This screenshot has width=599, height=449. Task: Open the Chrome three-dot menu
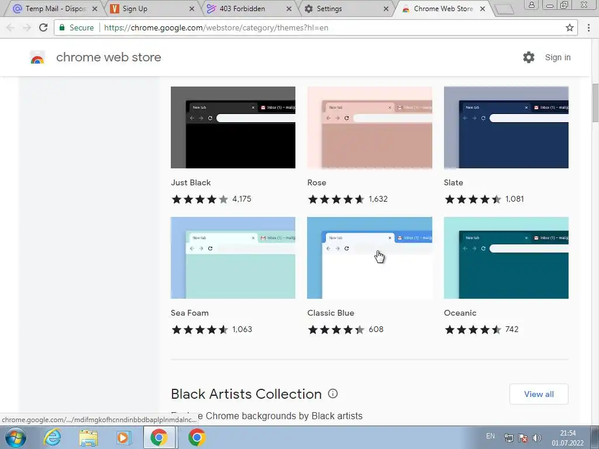(588, 27)
